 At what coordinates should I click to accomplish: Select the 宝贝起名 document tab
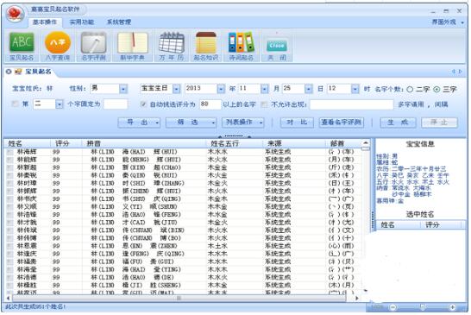coord(38,72)
